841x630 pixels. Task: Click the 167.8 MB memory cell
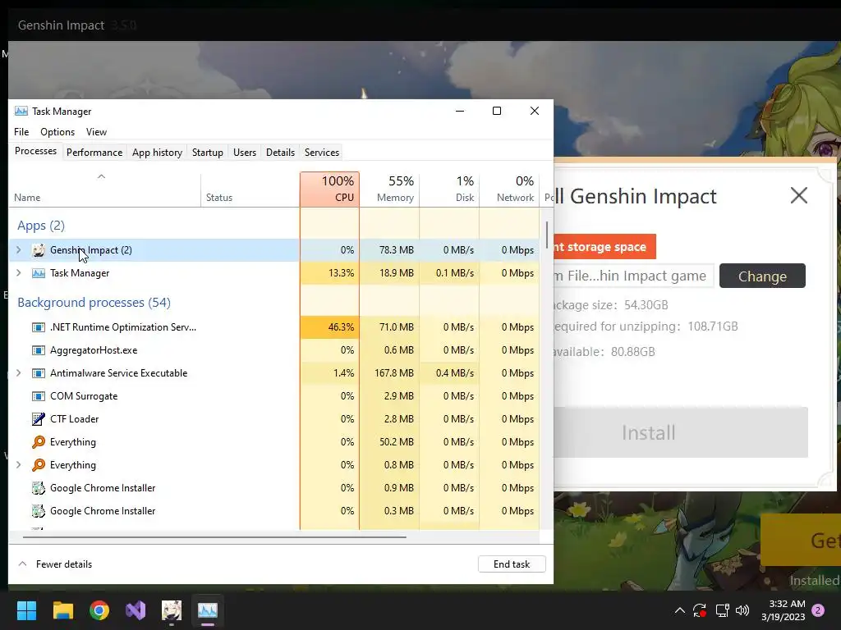(389, 373)
